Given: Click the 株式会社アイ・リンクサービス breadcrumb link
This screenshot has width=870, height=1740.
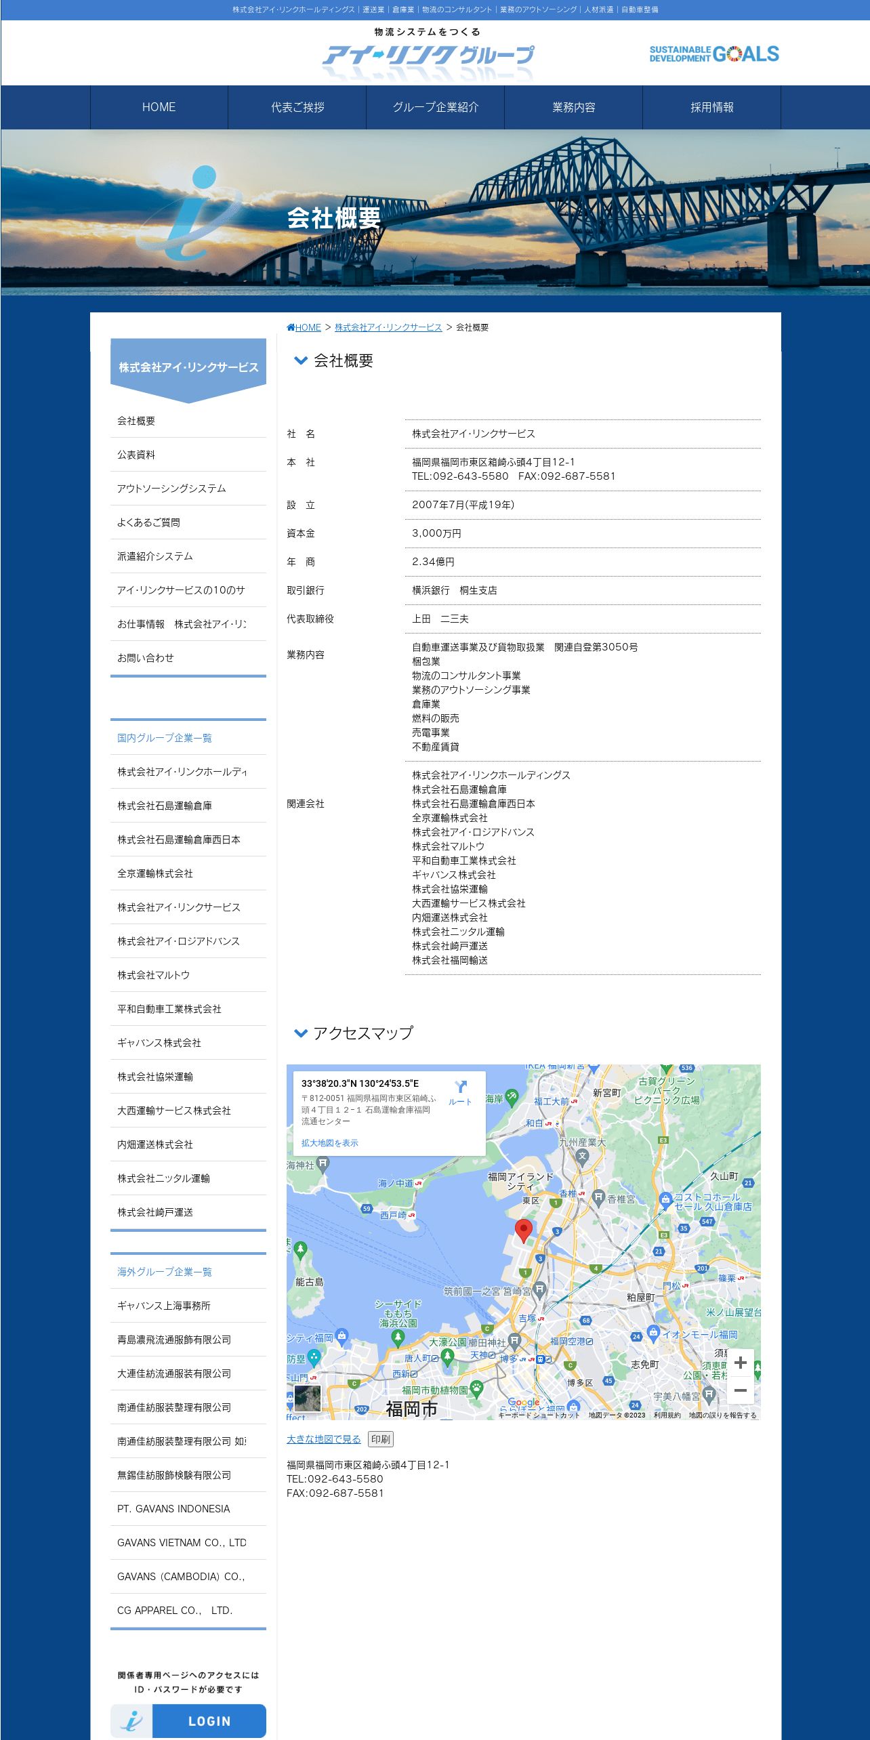Looking at the screenshot, I should tap(388, 327).
